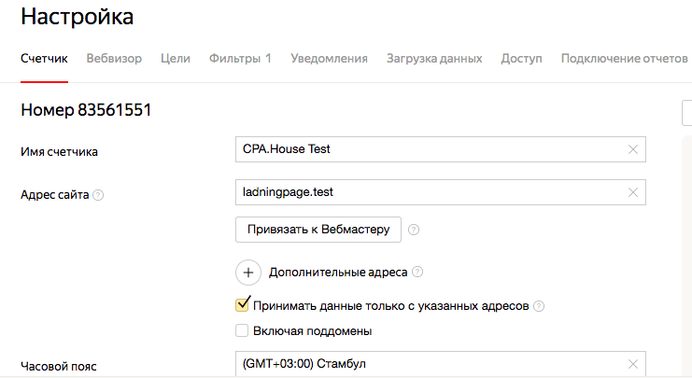Open the Цели tab
The image size is (692, 378).
tap(176, 58)
